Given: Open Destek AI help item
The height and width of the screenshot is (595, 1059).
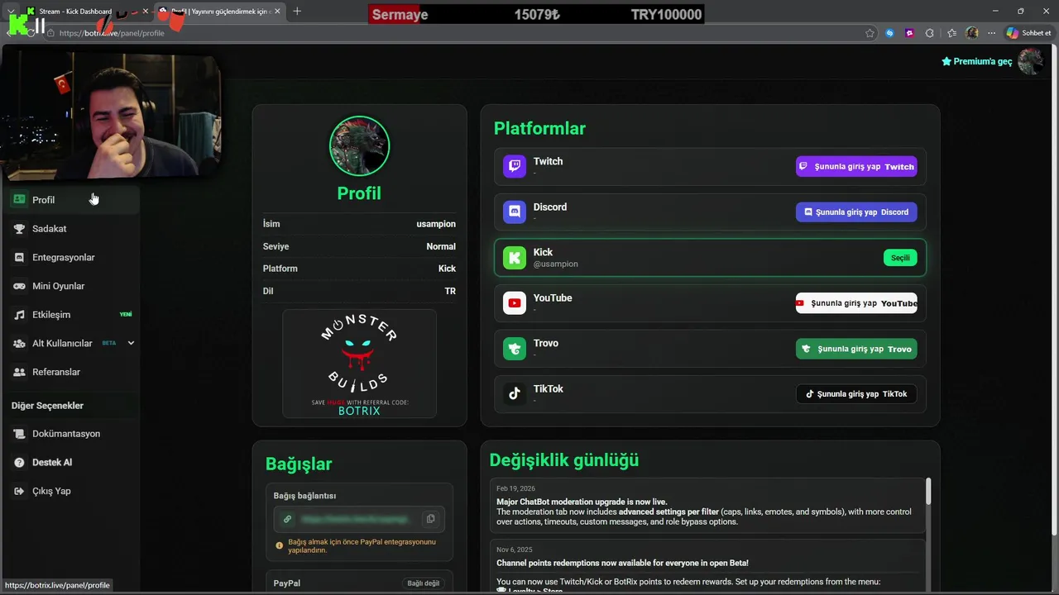Looking at the screenshot, I should point(70,462).
